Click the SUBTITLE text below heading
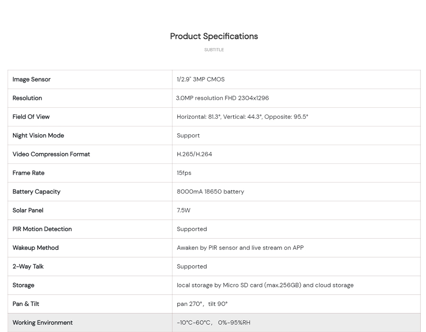 (x=214, y=50)
